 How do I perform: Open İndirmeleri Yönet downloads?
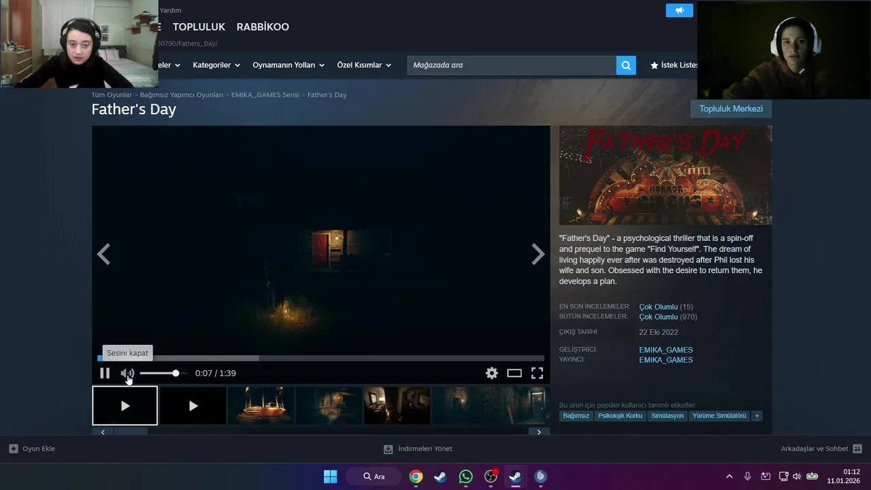418,448
